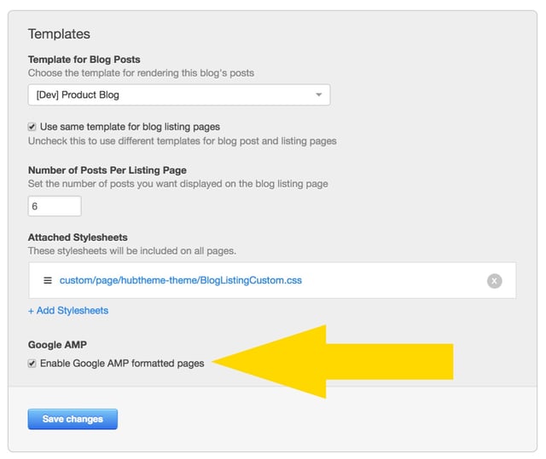Click the Template for Blog Posts heading
This screenshot has width=546, height=459.
pyautogui.click(x=84, y=60)
